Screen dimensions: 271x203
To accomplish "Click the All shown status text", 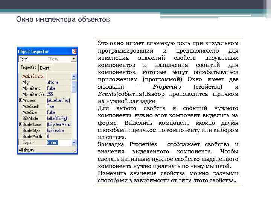I will [x=26, y=150].
